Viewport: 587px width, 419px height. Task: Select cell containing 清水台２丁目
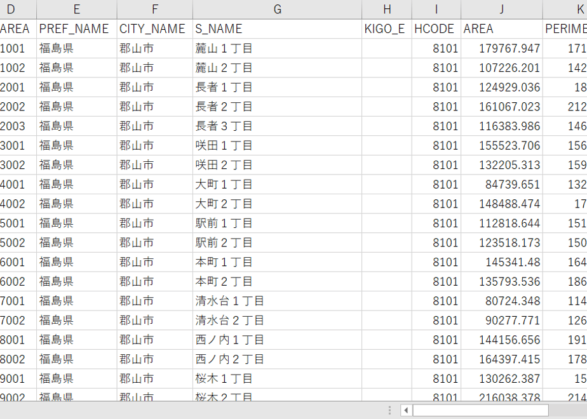[x=277, y=320]
